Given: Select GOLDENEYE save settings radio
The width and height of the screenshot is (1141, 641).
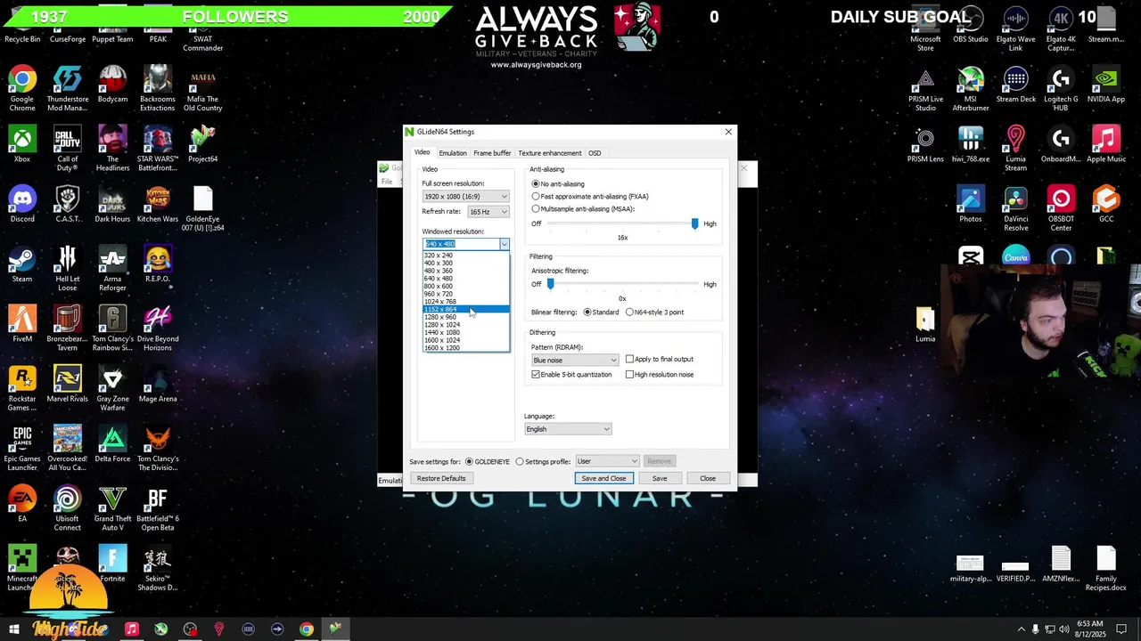Looking at the screenshot, I should click(x=487, y=461).
